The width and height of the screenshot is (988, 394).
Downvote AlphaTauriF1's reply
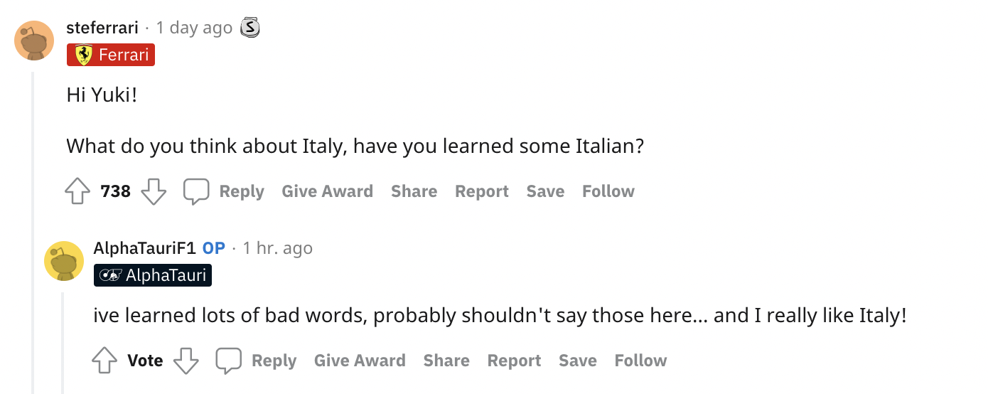click(x=186, y=361)
